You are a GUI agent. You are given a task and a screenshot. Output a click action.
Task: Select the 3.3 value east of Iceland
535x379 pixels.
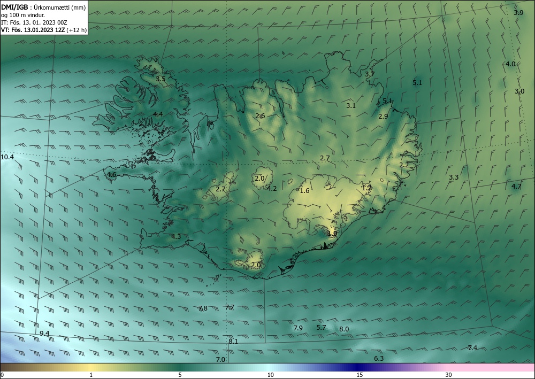point(454,177)
